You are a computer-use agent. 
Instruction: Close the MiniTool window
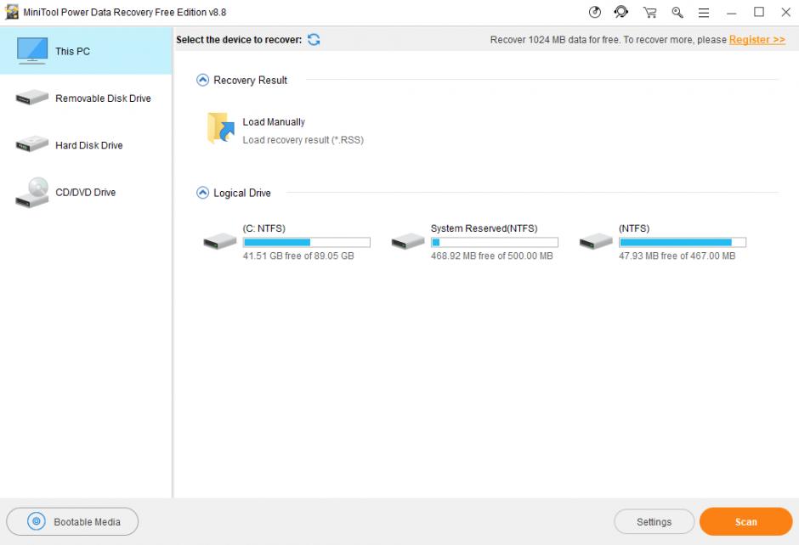tap(785, 12)
